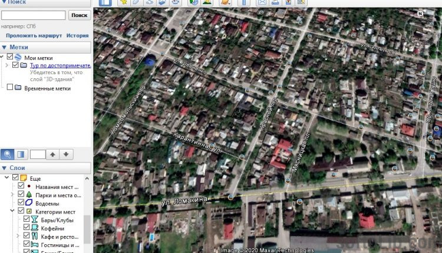Screen dimensions: 442x253
Task: Click the Поиск search button
Action: [80, 15]
